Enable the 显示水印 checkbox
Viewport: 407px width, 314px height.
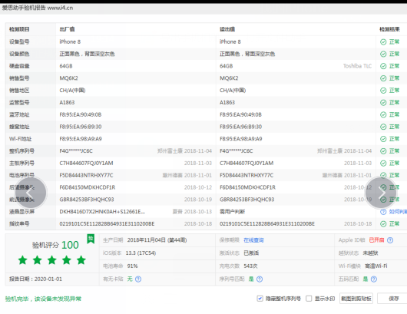[x=309, y=299]
